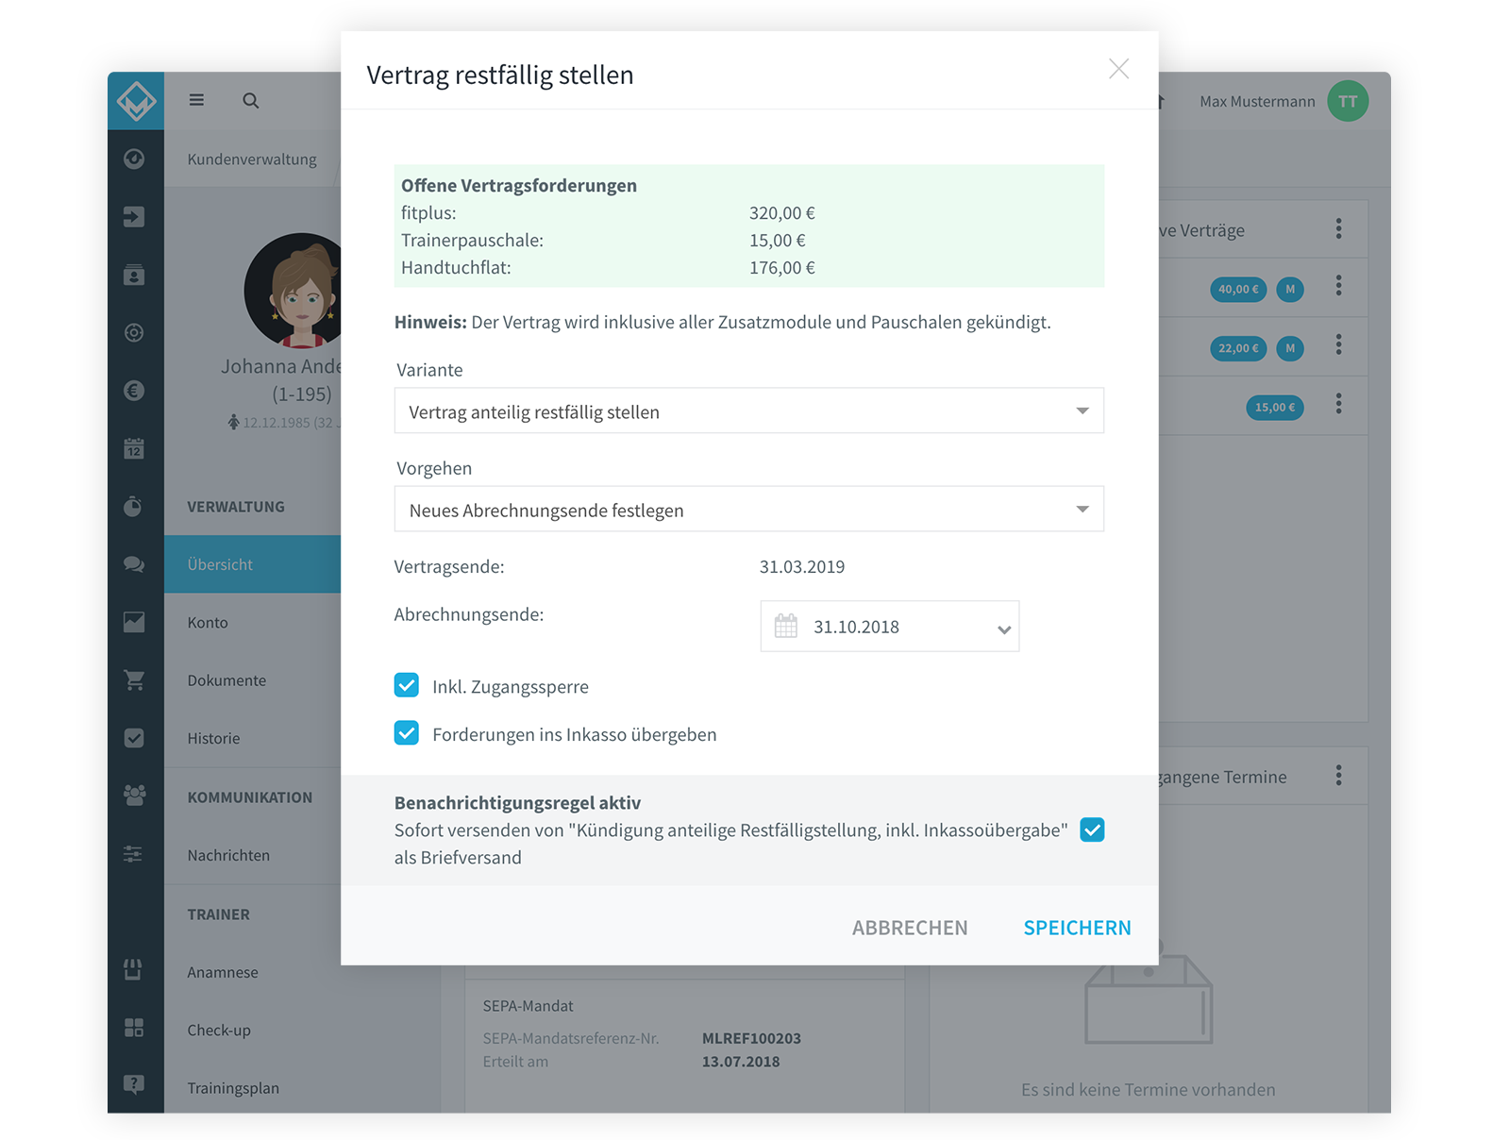Screen dimensions: 1510x1140
Task: Close the Vertrag restfällig stellen dialog
Action: [1119, 69]
